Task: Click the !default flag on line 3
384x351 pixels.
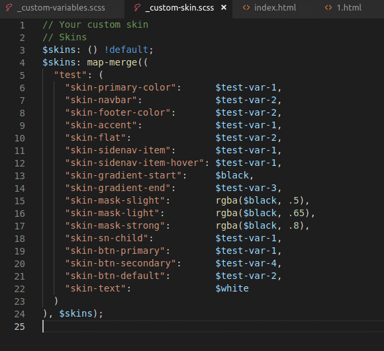Action: [x=126, y=50]
